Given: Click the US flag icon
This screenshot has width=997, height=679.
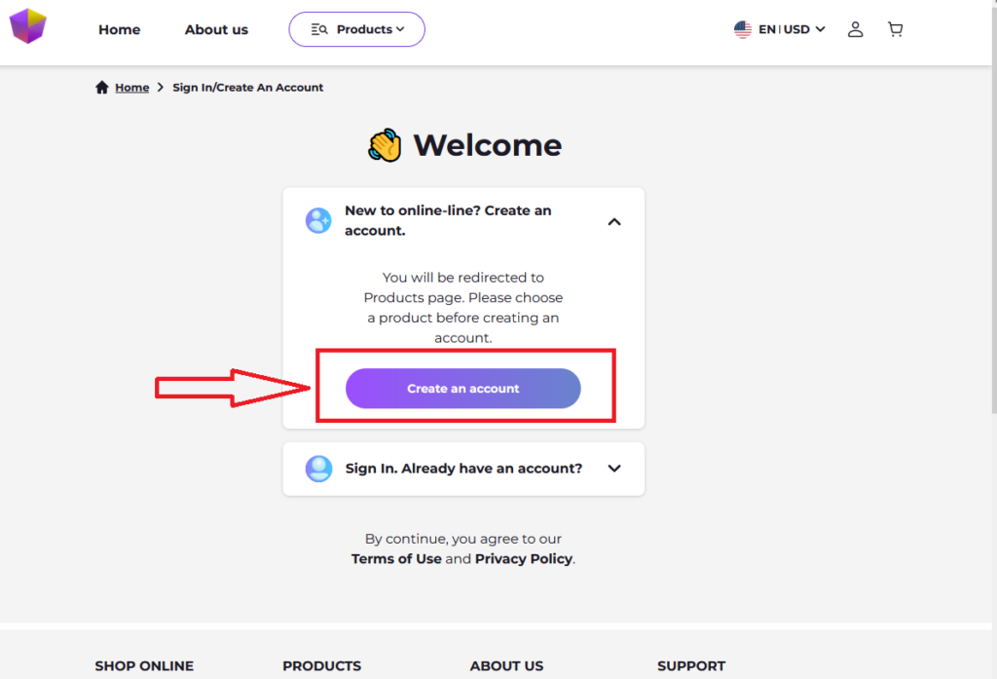Looking at the screenshot, I should click(x=743, y=29).
